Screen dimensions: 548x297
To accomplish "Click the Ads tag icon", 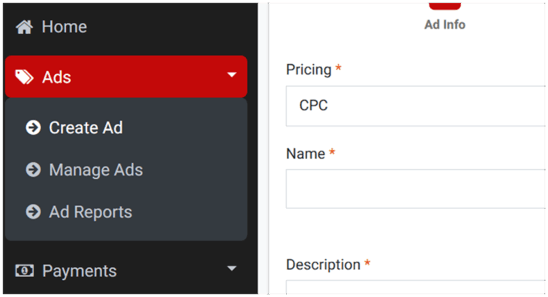I will (24, 77).
